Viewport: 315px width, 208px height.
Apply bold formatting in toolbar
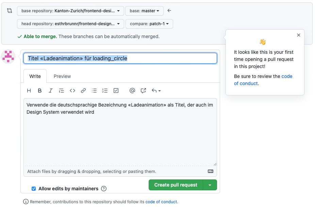(40, 91)
